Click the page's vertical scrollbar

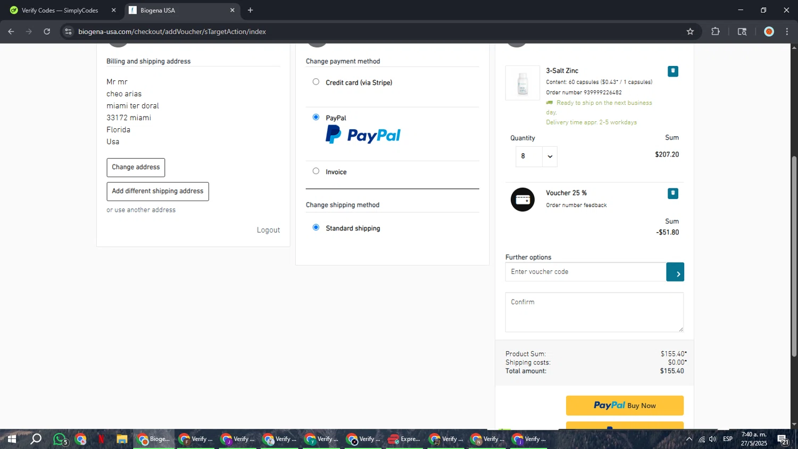794,256
